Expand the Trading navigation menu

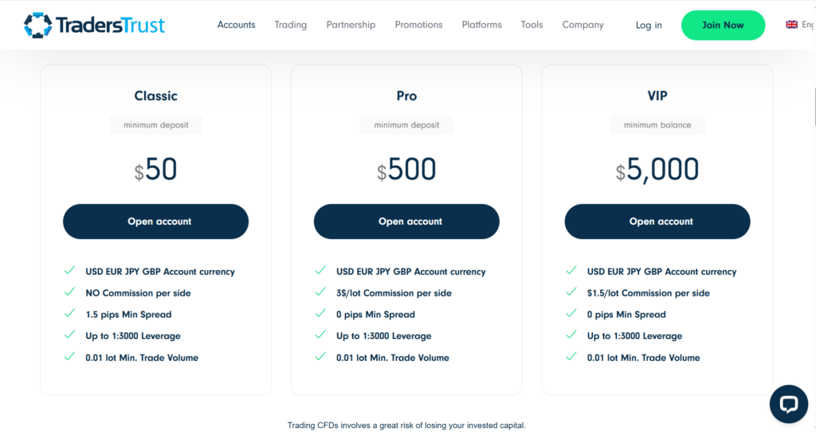tap(290, 25)
